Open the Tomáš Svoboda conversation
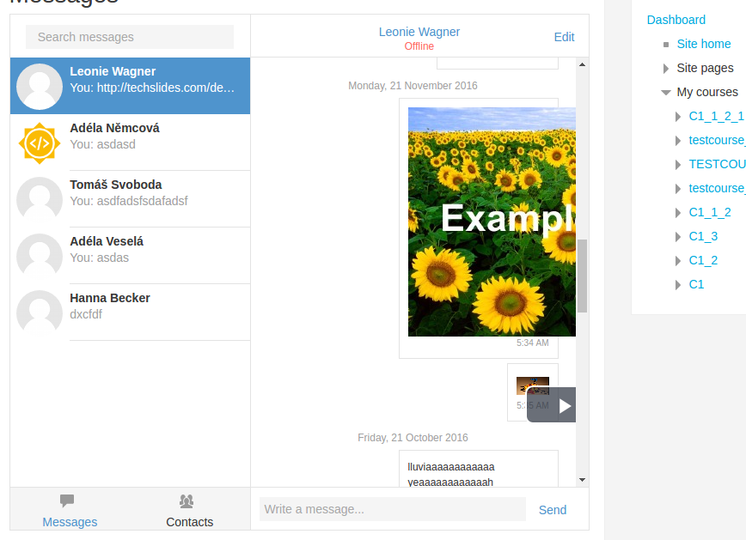The width and height of the screenshot is (746, 540). (130, 198)
